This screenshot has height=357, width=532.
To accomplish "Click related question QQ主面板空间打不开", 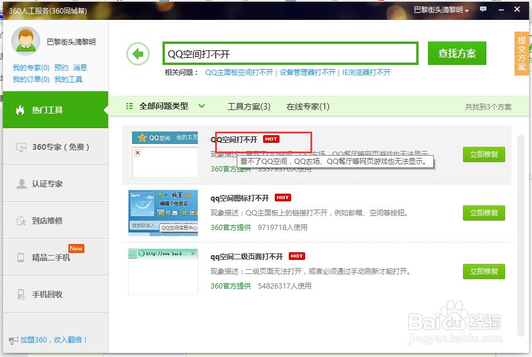I will tap(239, 73).
